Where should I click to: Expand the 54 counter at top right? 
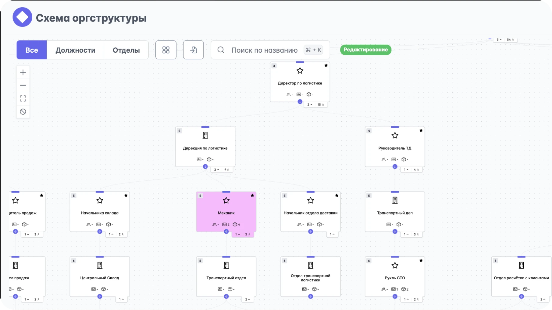click(x=509, y=40)
